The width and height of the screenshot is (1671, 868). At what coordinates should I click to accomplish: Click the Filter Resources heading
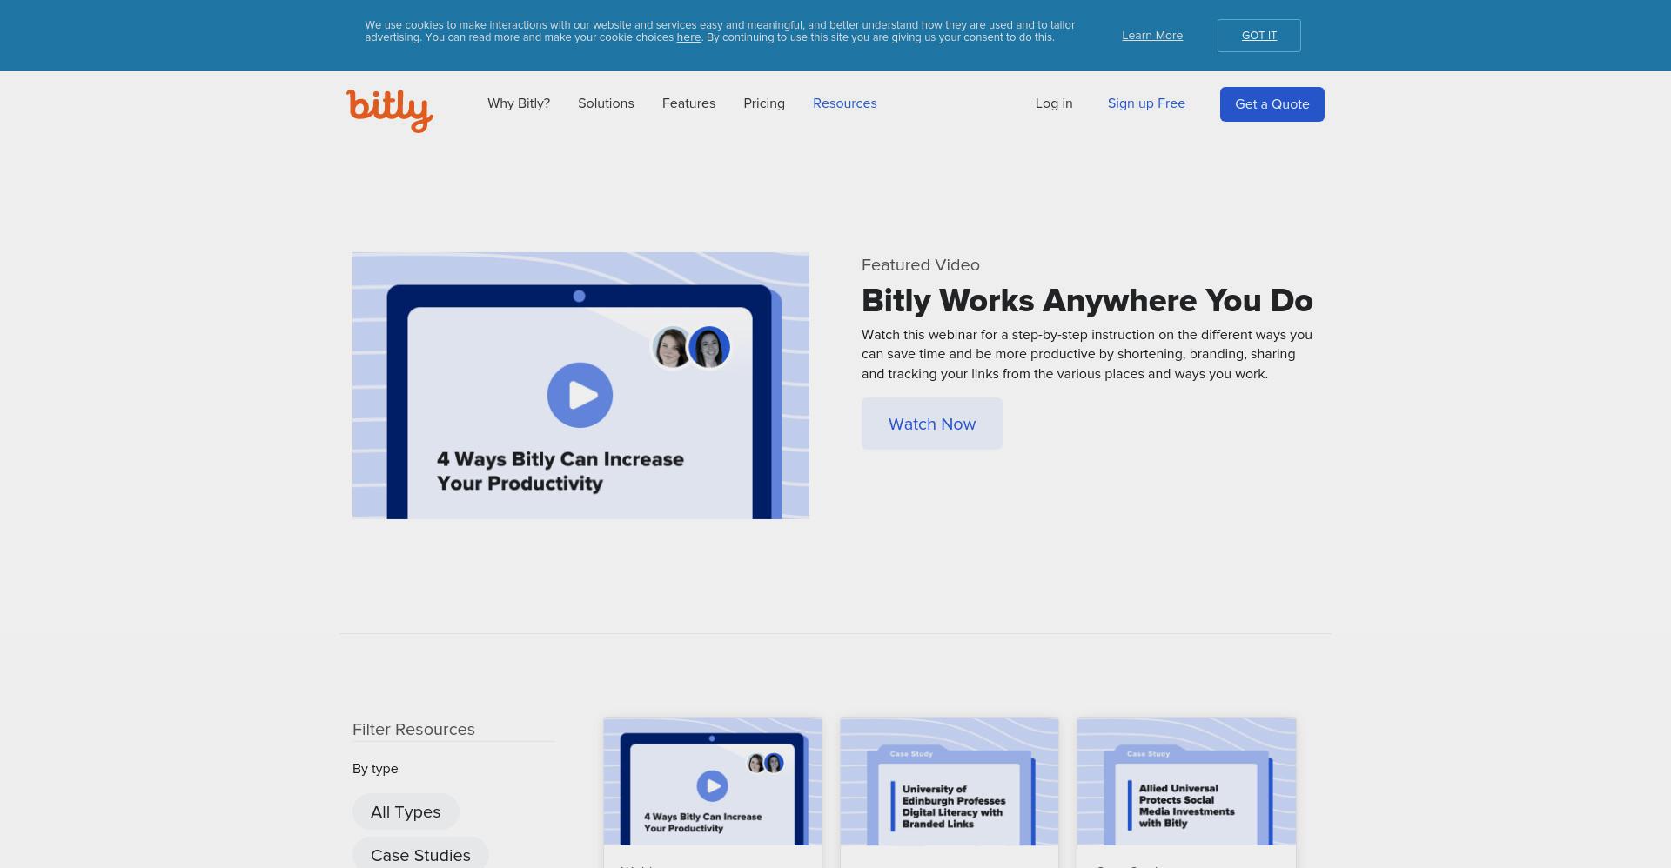[x=413, y=730]
